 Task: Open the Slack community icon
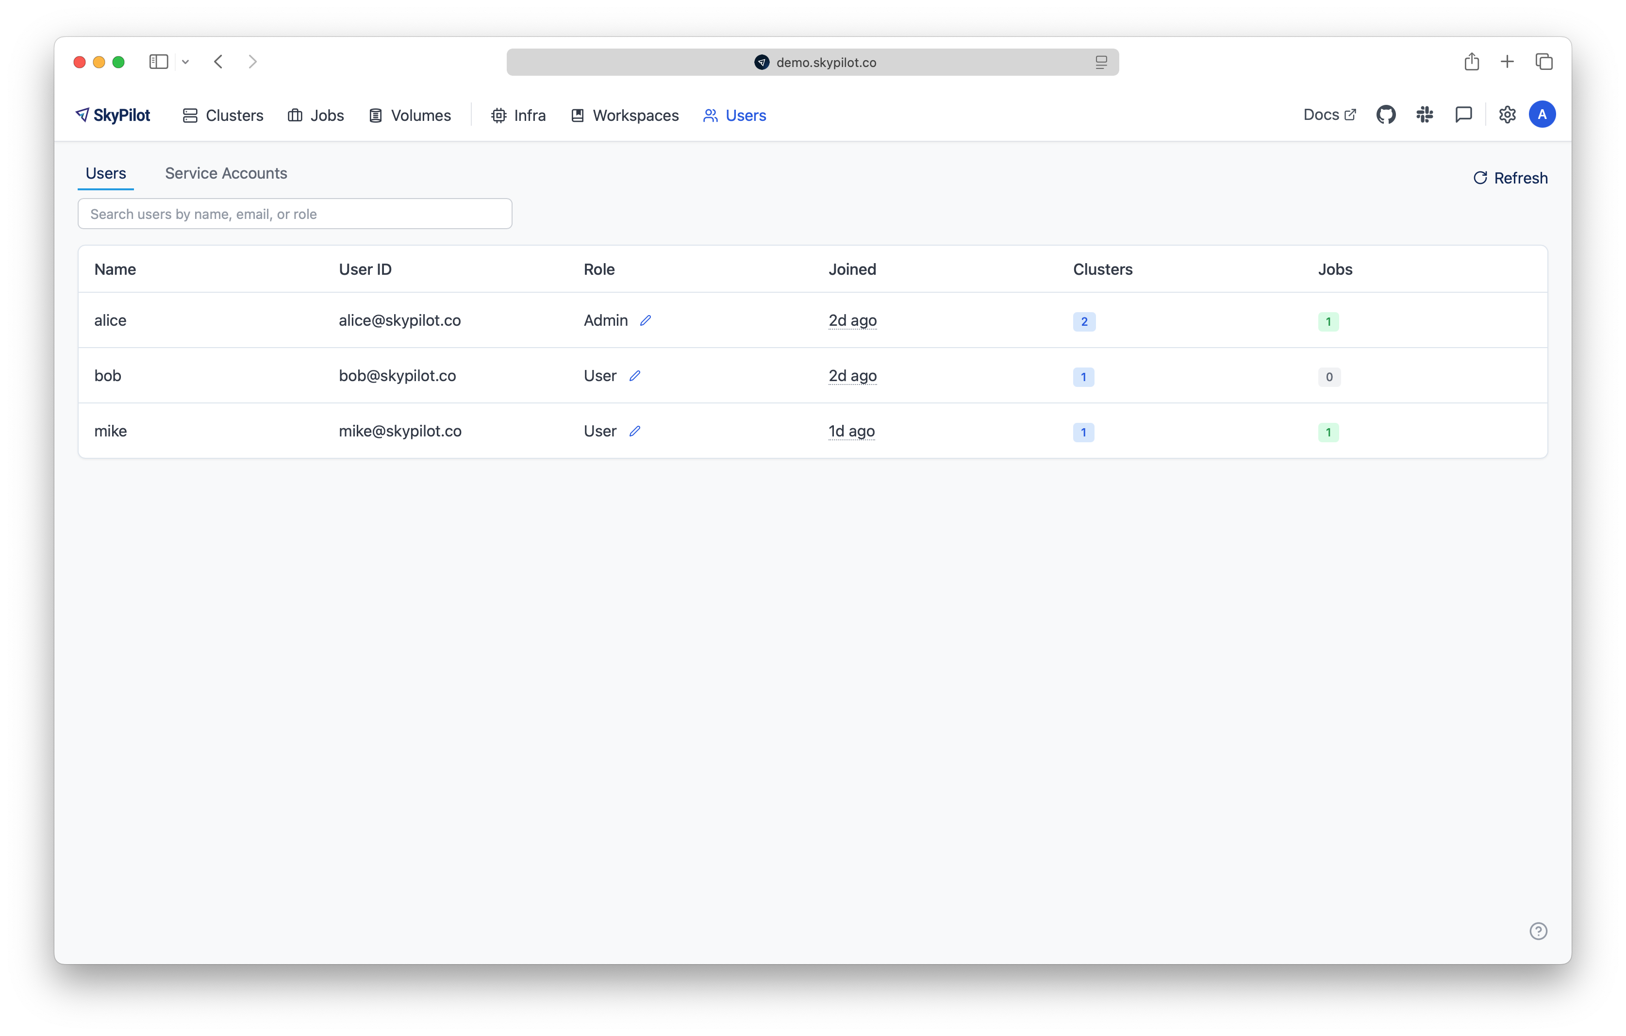click(1425, 115)
